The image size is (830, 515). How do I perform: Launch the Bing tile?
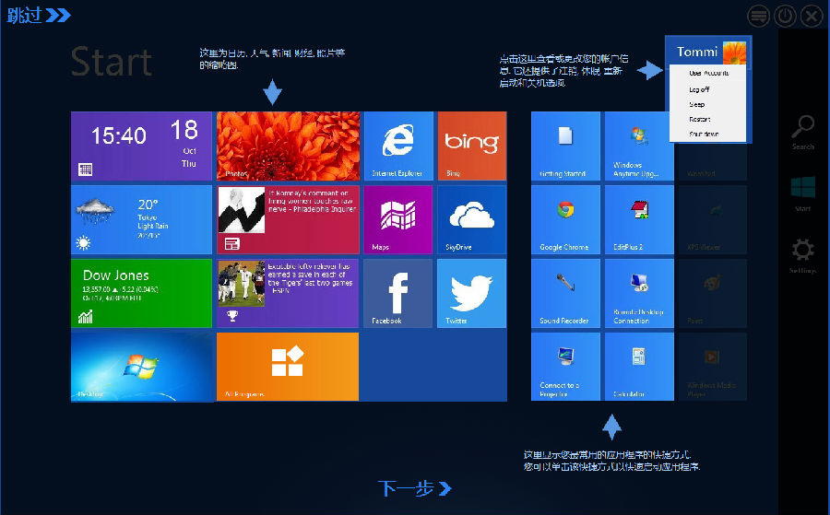click(471, 146)
